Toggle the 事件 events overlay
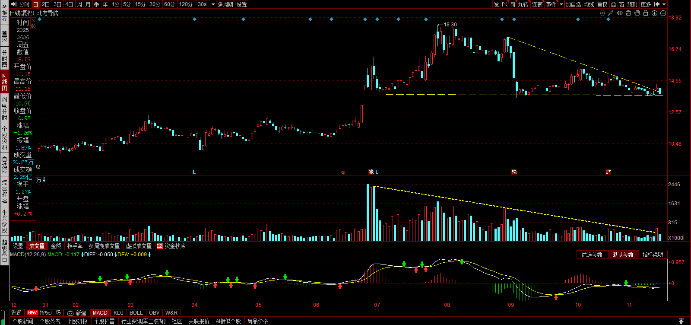 551,4
